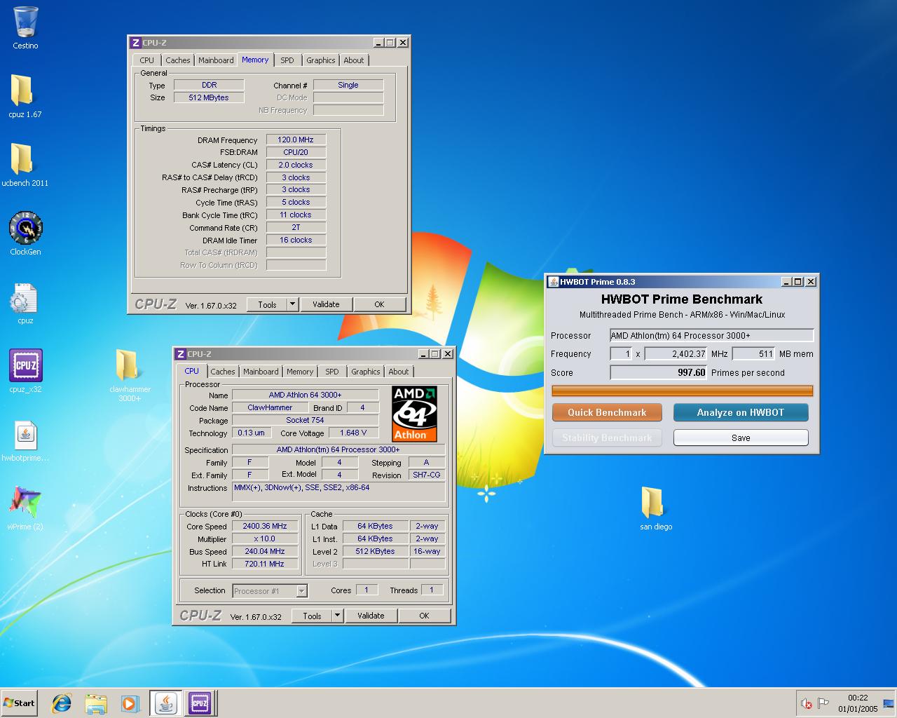897x718 pixels.
Task: Open Internet Explorer from the taskbar
Action: click(62, 703)
